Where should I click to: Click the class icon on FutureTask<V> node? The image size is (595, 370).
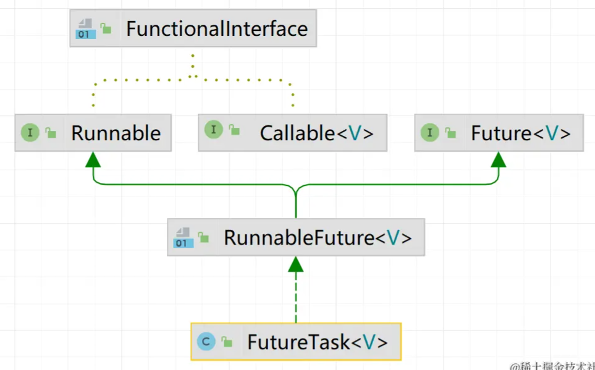click(206, 341)
